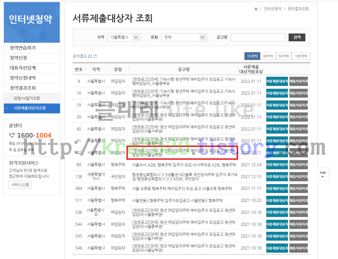The height and width of the screenshot is (259, 338).
Task: Click 제출서류목록 button for row 544
Action: 299,224
